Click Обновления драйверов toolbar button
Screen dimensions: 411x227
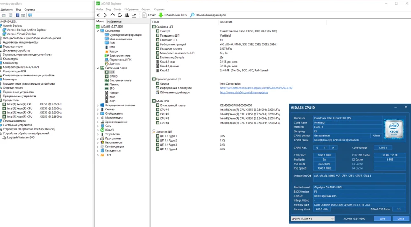point(208,15)
